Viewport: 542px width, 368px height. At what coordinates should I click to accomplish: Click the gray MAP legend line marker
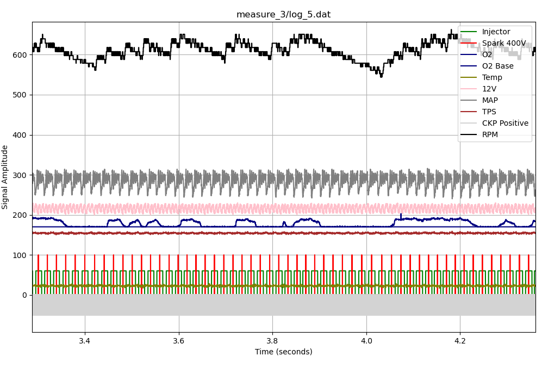[469, 100]
